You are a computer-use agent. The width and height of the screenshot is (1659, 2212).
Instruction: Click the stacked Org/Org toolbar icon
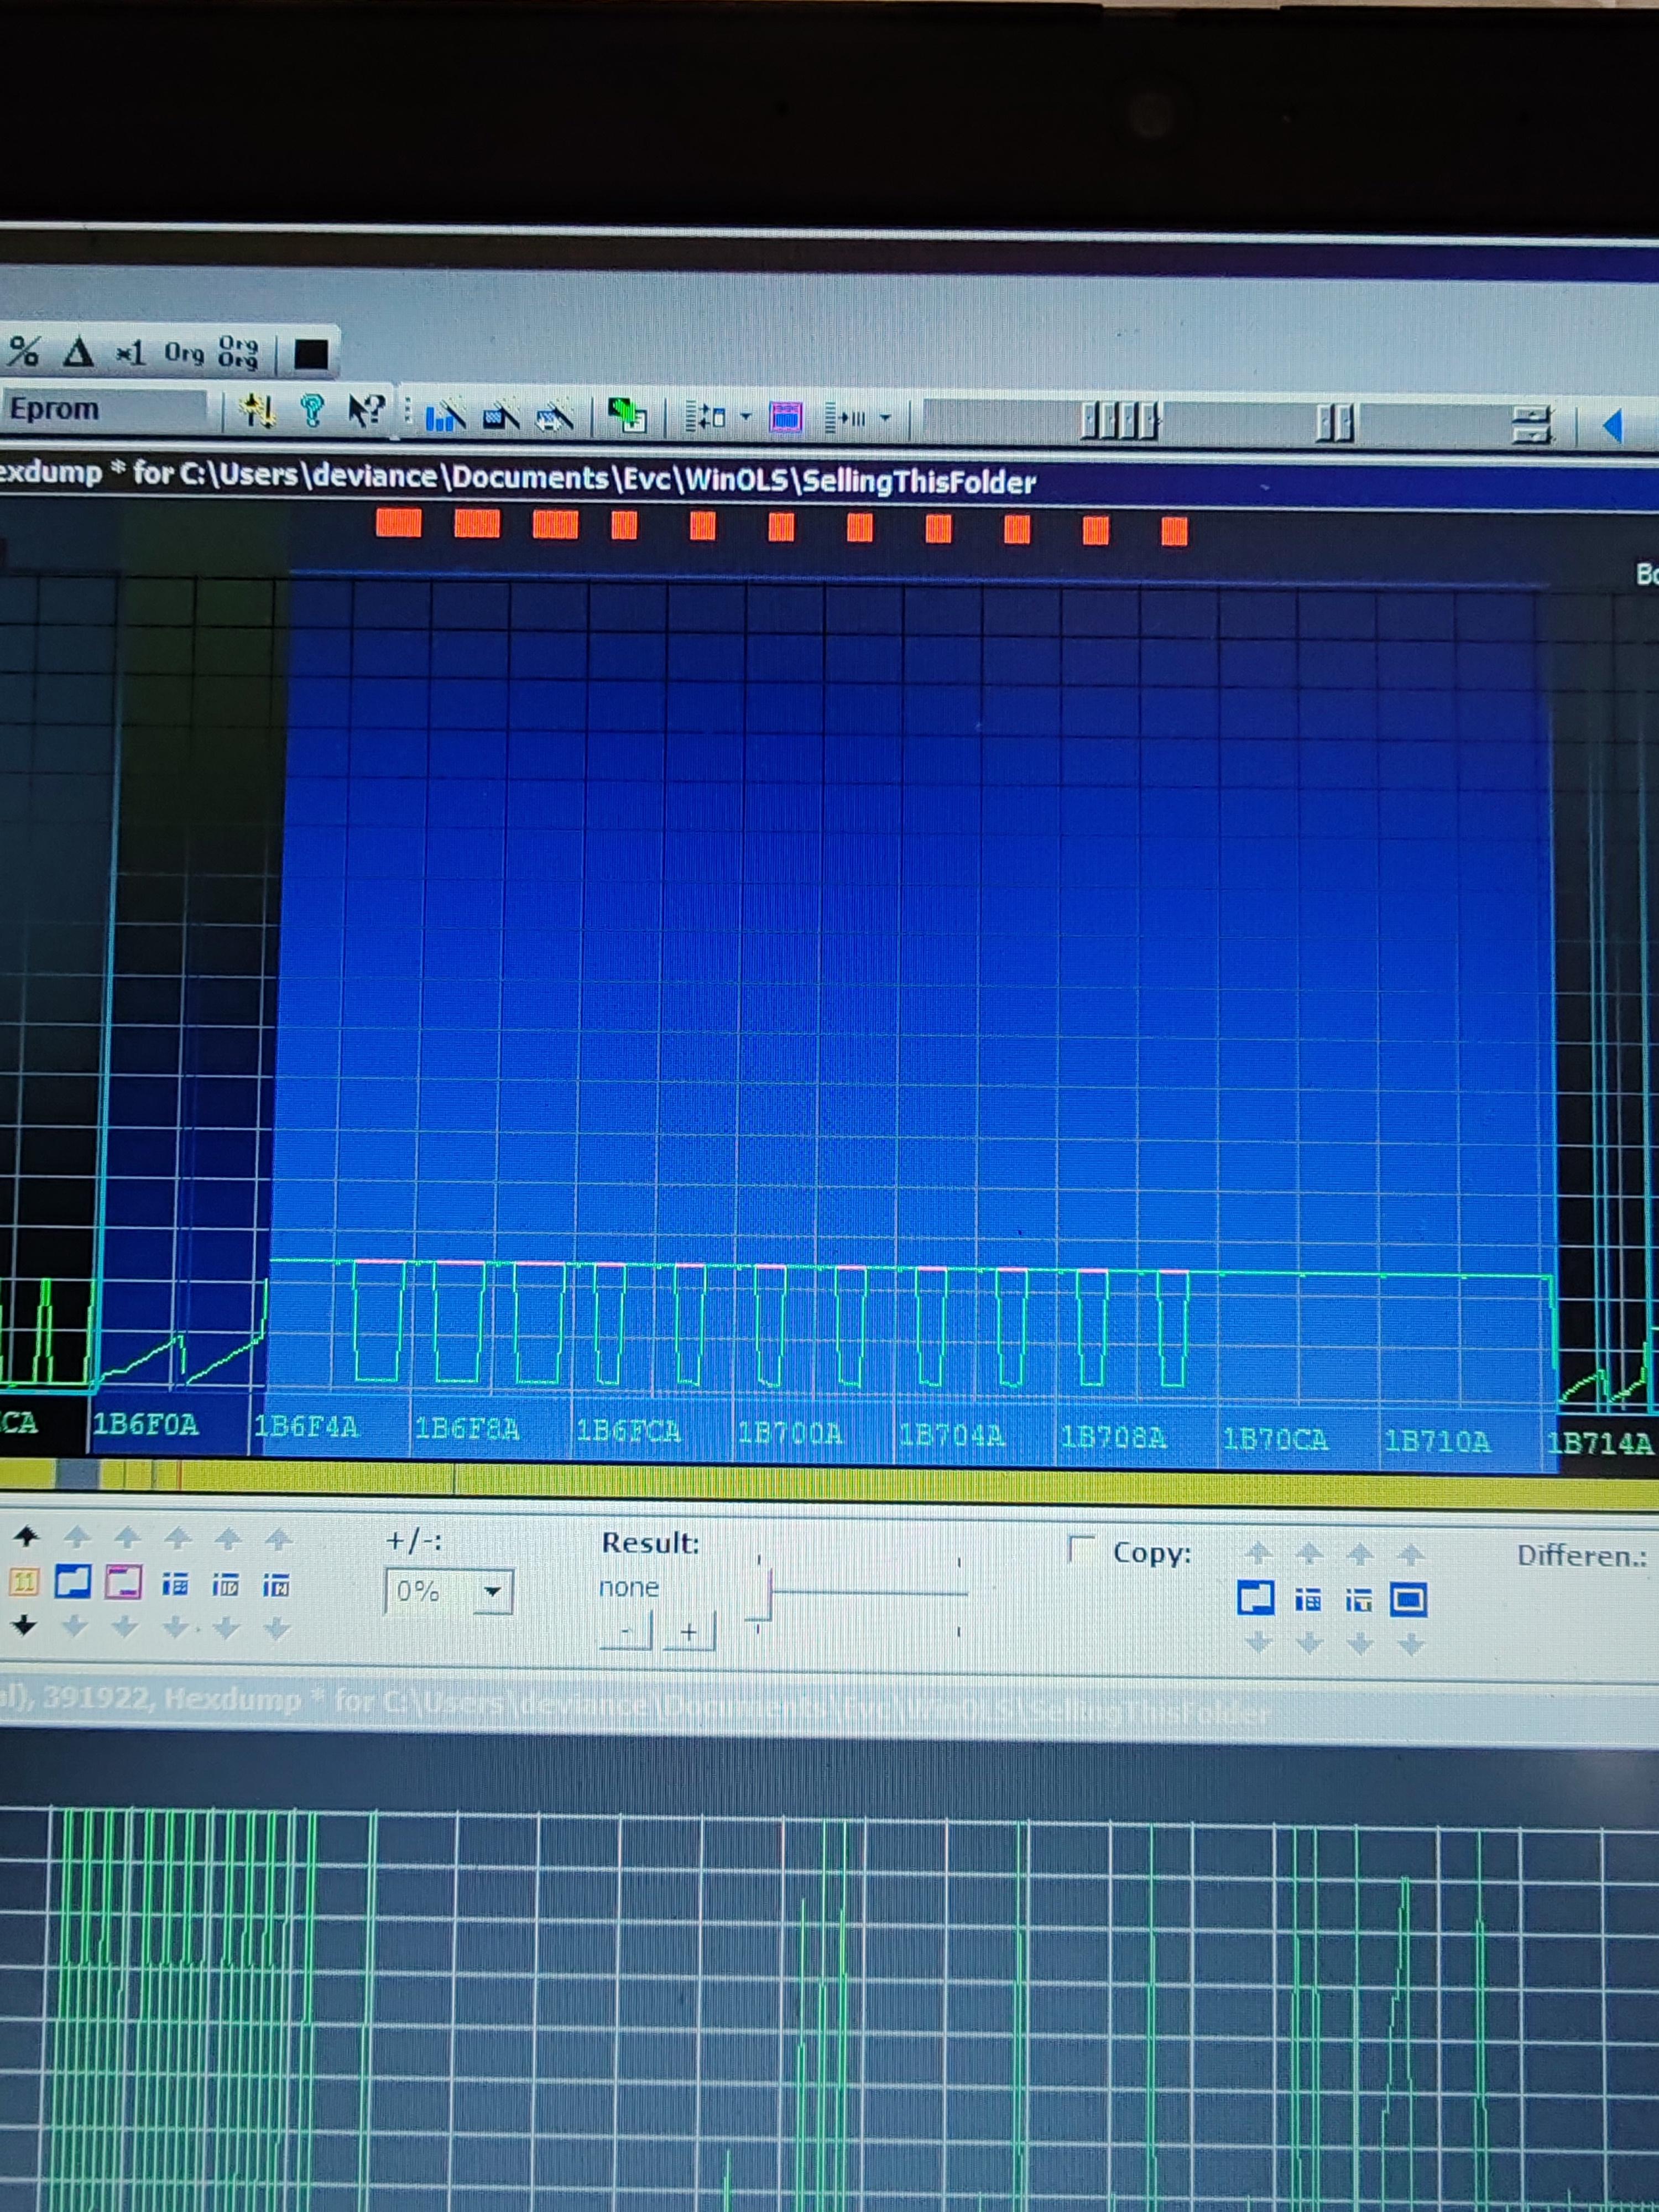(x=238, y=353)
